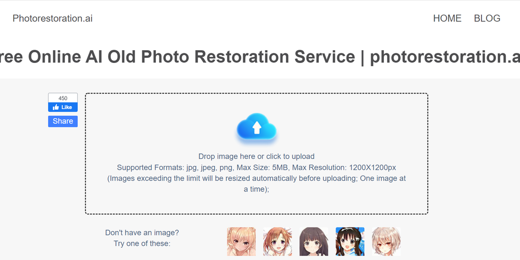The image size is (520, 260).
Task: Click the thumbs-up icon on the Like button
Action: 56,107
